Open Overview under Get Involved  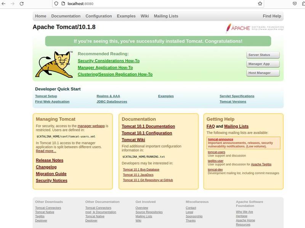pos(141,208)
